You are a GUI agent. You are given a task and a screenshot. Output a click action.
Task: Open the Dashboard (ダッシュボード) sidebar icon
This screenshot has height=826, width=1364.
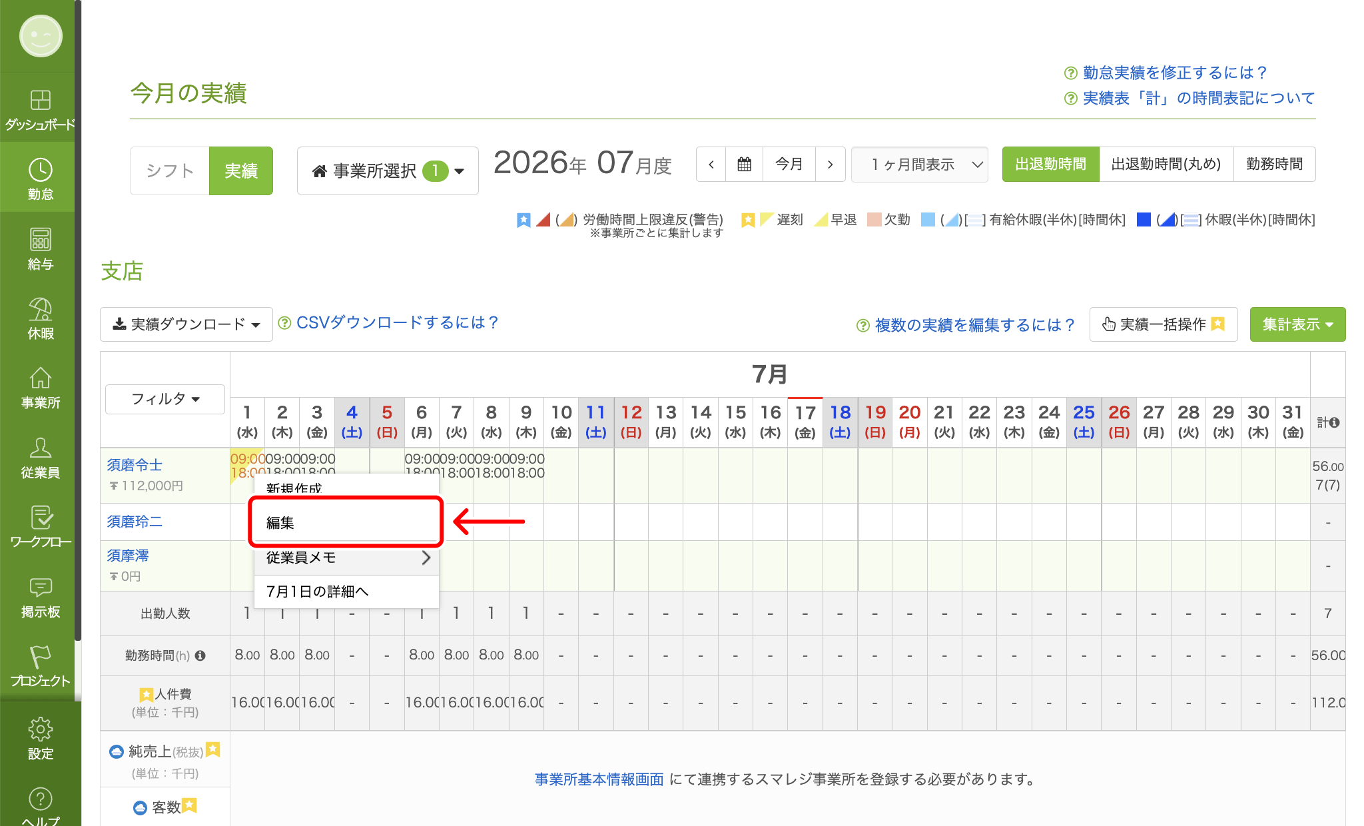[x=40, y=110]
